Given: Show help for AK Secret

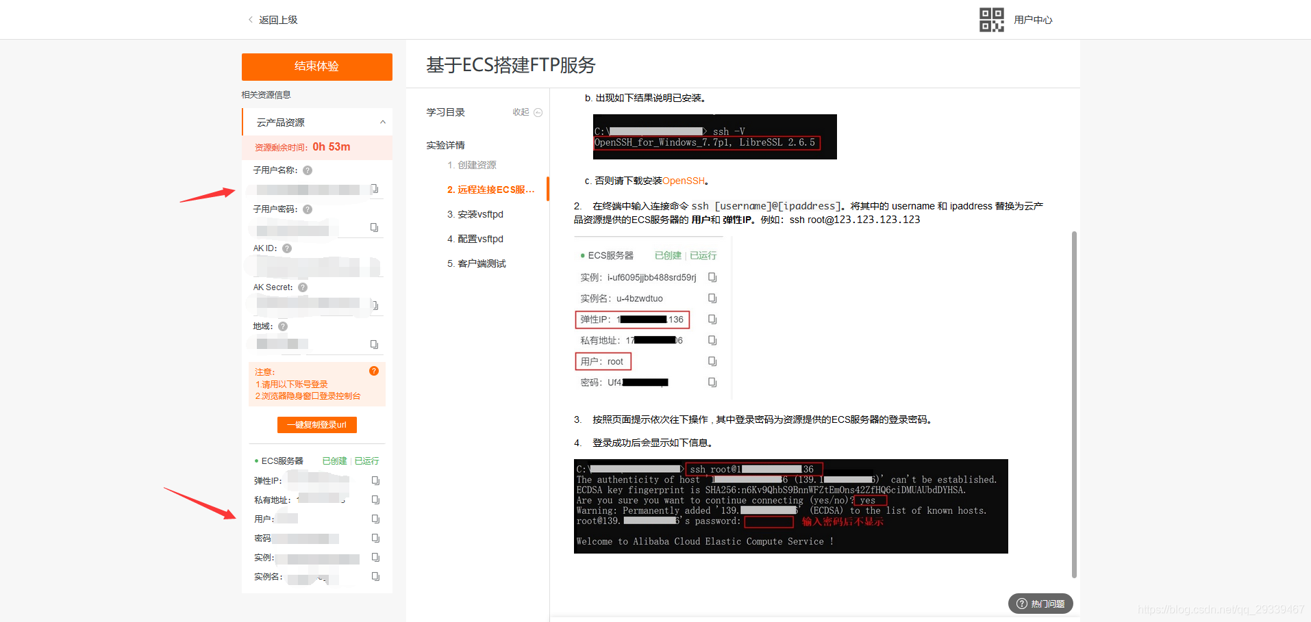Looking at the screenshot, I should pos(303,287).
